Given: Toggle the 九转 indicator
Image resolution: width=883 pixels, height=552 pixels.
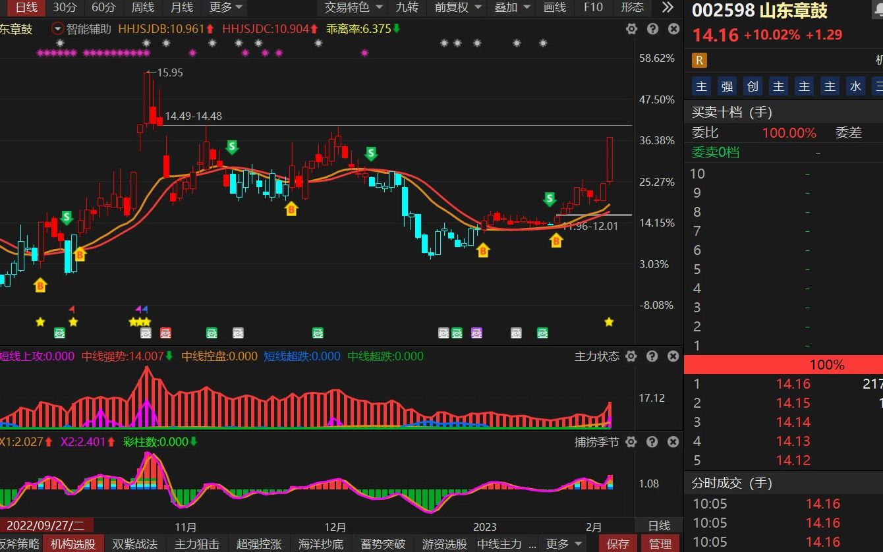Looking at the screenshot, I should (x=407, y=7).
